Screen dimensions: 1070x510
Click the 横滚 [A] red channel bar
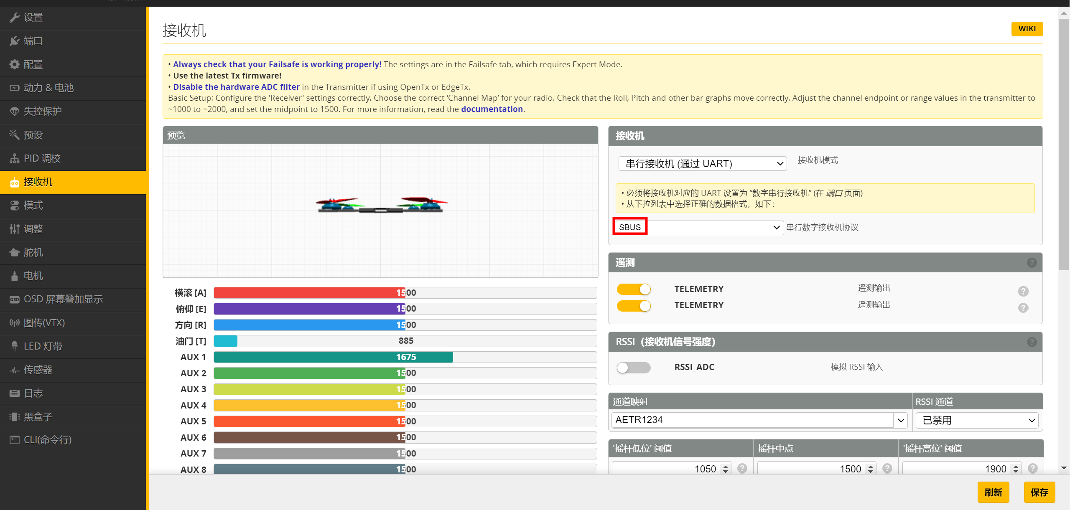coord(405,292)
